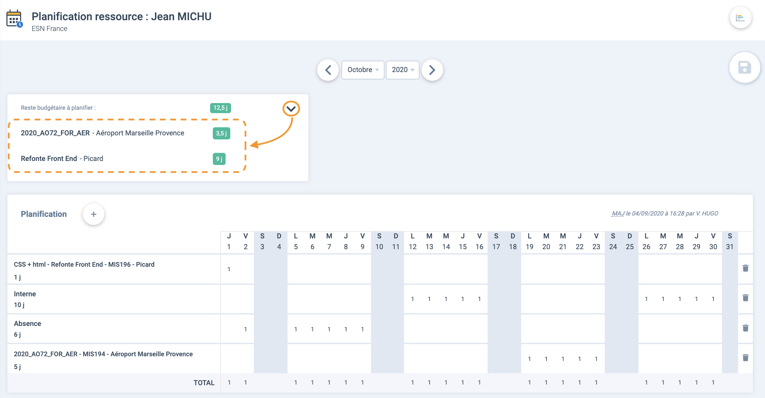Click Interne cell on Friday 16
The width and height of the screenshot is (765, 398).
click(479, 299)
